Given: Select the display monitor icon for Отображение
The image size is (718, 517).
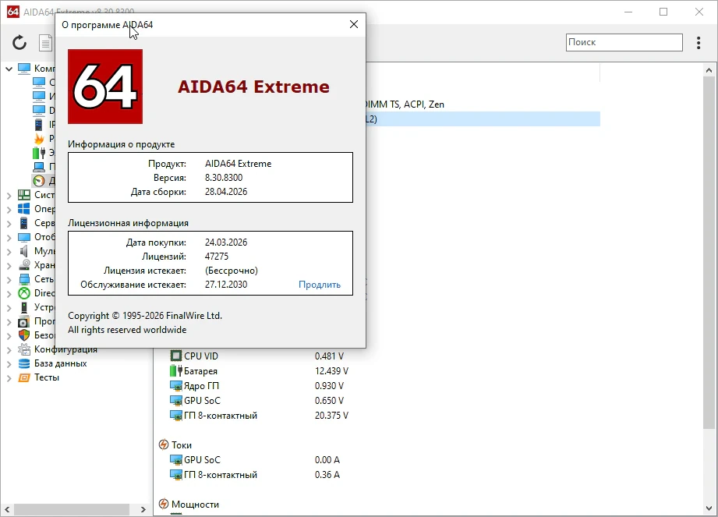Looking at the screenshot, I should coord(24,237).
